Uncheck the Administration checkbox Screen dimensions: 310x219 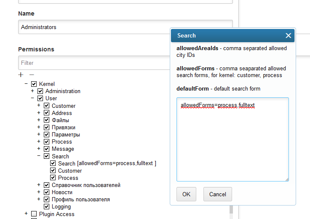click(40, 91)
